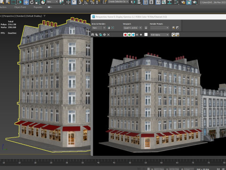
Task: Toggle the Lock to Viewport padlock
Action: tap(146, 28)
